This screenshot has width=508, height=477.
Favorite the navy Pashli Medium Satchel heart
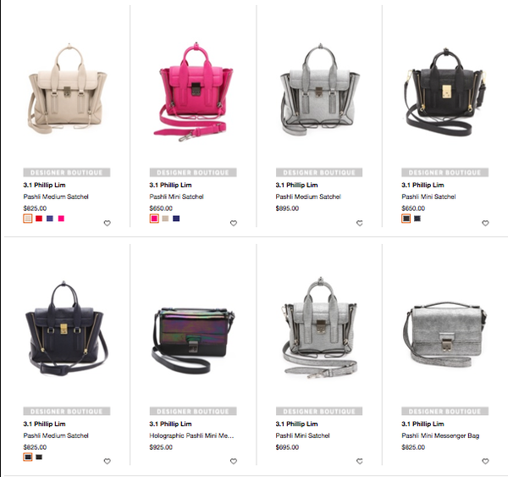coord(108,461)
